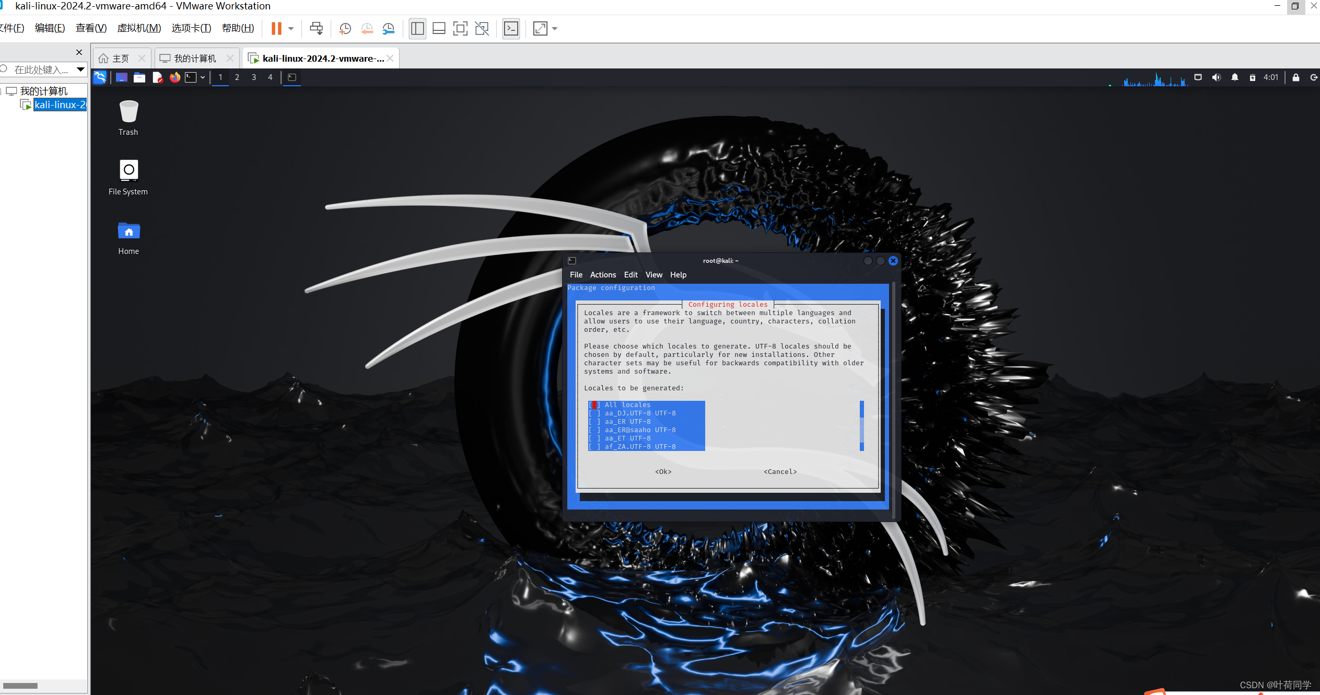1320x695 pixels.
Task: Open the 查看(V) menu
Action: pos(91,28)
